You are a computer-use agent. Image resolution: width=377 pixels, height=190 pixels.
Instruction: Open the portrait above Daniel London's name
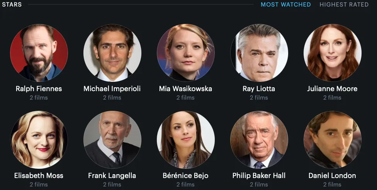click(x=332, y=139)
